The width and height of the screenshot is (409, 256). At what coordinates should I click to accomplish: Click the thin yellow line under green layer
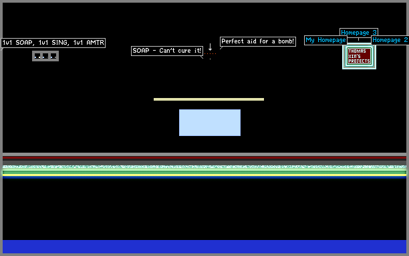coord(204,175)
